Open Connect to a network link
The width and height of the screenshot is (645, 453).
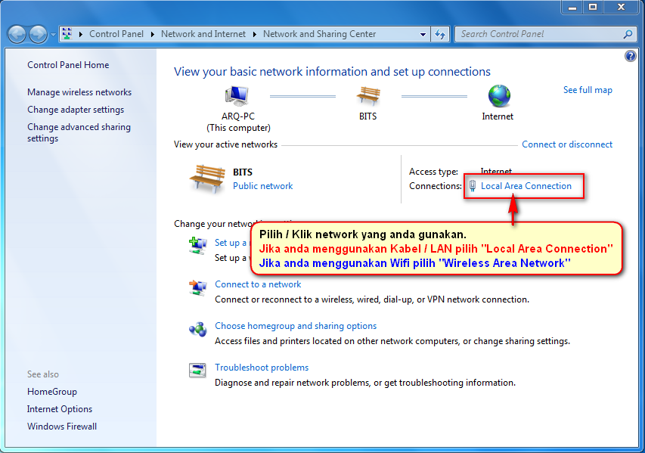tap(258, 284)
